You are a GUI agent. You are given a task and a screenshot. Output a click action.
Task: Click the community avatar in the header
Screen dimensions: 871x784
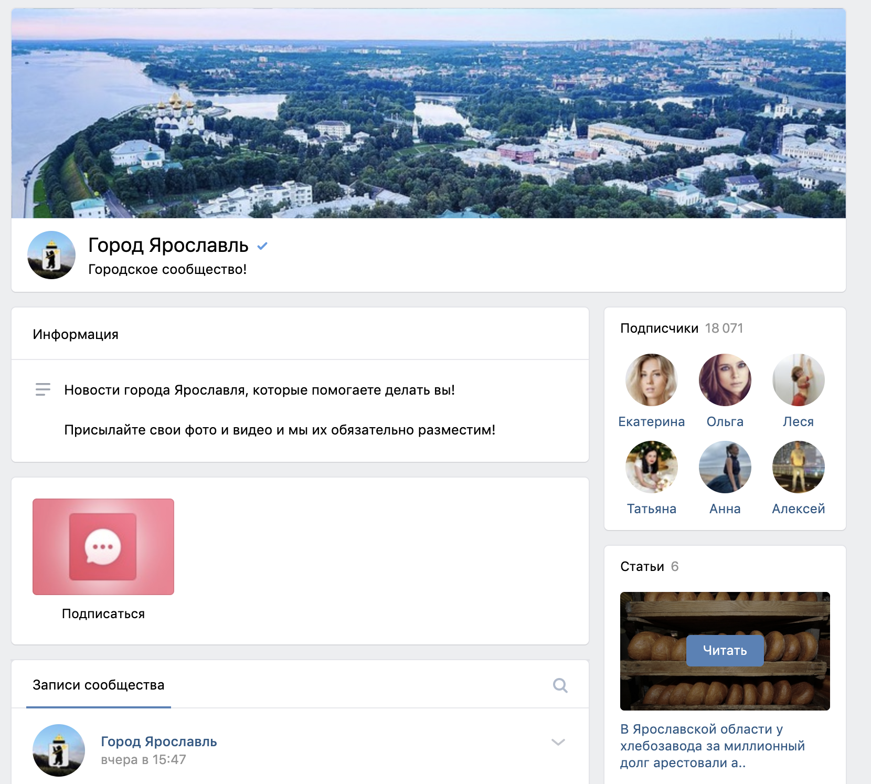click(x=51, y=255)
